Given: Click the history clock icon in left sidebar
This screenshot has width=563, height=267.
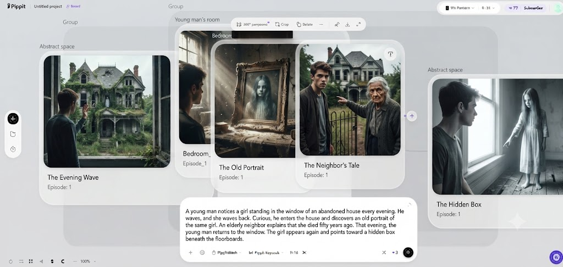Looking at the screenshot, I should tap(13, 149).
